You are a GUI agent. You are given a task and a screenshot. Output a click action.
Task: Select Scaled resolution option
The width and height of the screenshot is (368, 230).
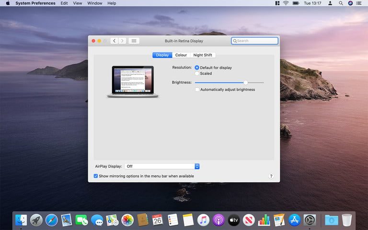(197, 73)
